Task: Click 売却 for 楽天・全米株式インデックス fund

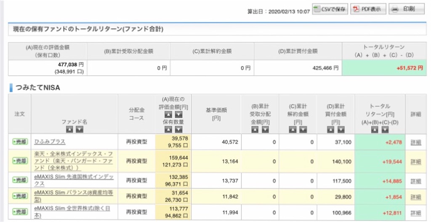Action: [20, 161]
